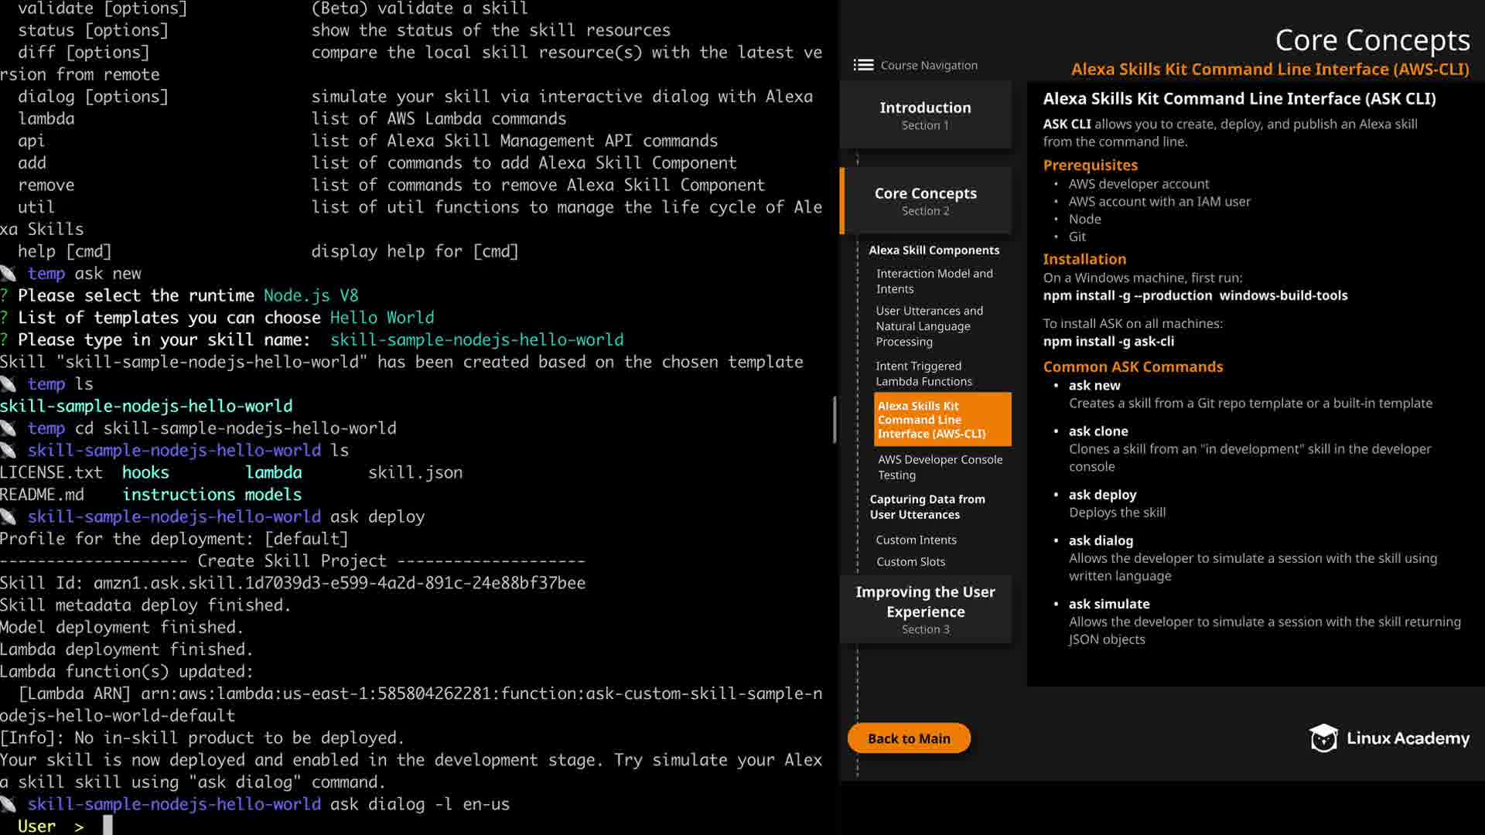
Task: Click the Back to Main button
Action: click(909, 738)
